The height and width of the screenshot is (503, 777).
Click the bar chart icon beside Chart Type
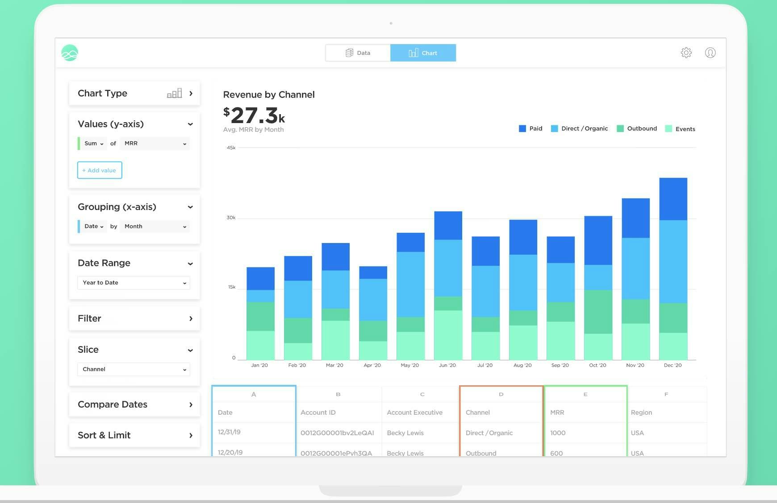tap(175, 93)
